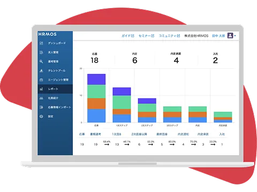Click the 田中 太郎 user name
The height and width of the screenshot is (192, 257).
tap(218, 36)
